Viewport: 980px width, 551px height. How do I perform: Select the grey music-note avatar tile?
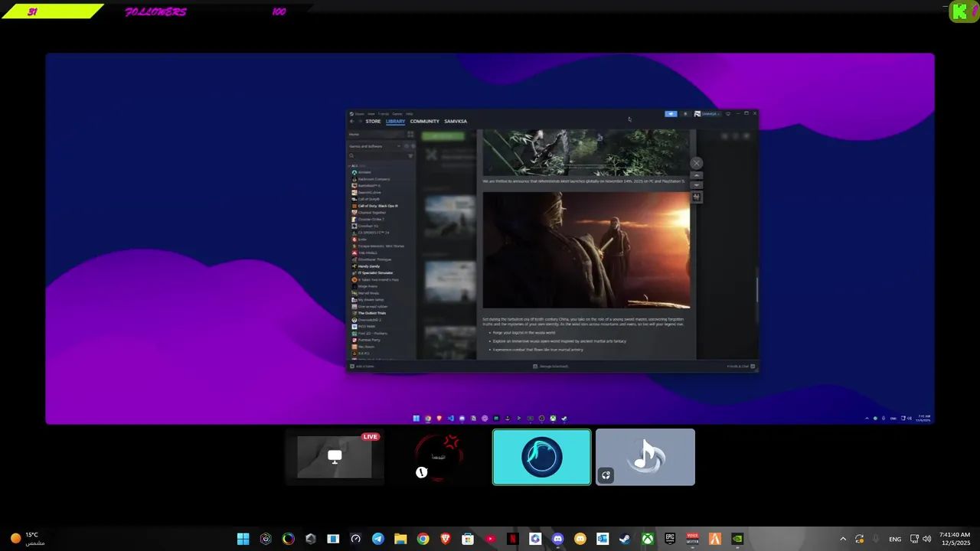[x=645, y=457]
